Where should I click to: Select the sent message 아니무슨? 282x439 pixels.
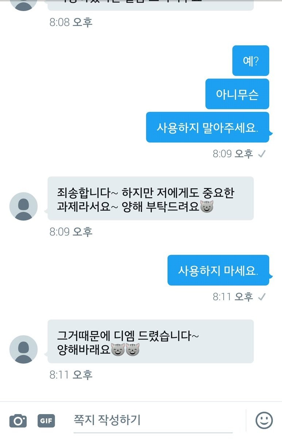click(x=237, y=94)
